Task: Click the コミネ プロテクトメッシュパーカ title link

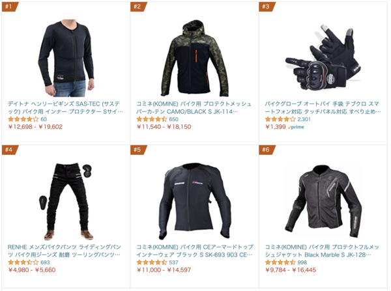Action: 194,107
